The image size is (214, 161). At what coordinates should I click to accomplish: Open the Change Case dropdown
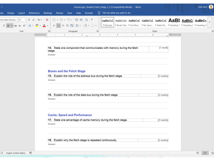[40, 20]
